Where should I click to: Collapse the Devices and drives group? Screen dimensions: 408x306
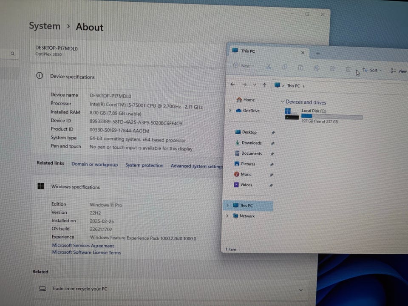pos(283,102)
